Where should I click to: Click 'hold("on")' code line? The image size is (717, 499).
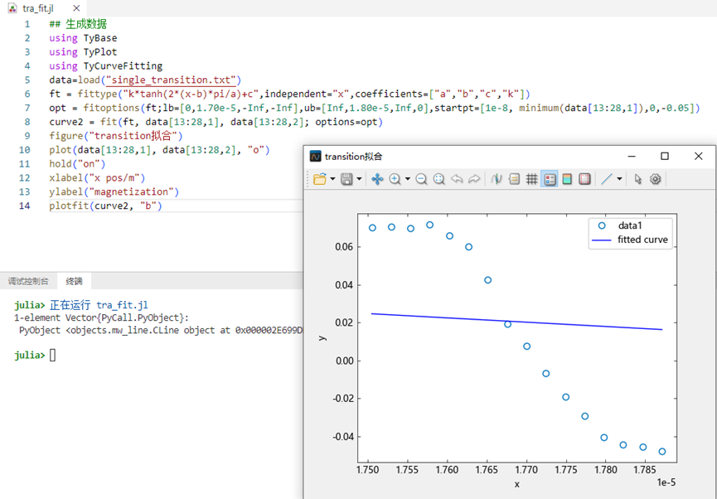[x=77, y=164]
